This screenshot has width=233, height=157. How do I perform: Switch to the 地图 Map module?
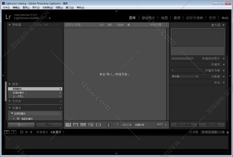[x=164, y=18]
